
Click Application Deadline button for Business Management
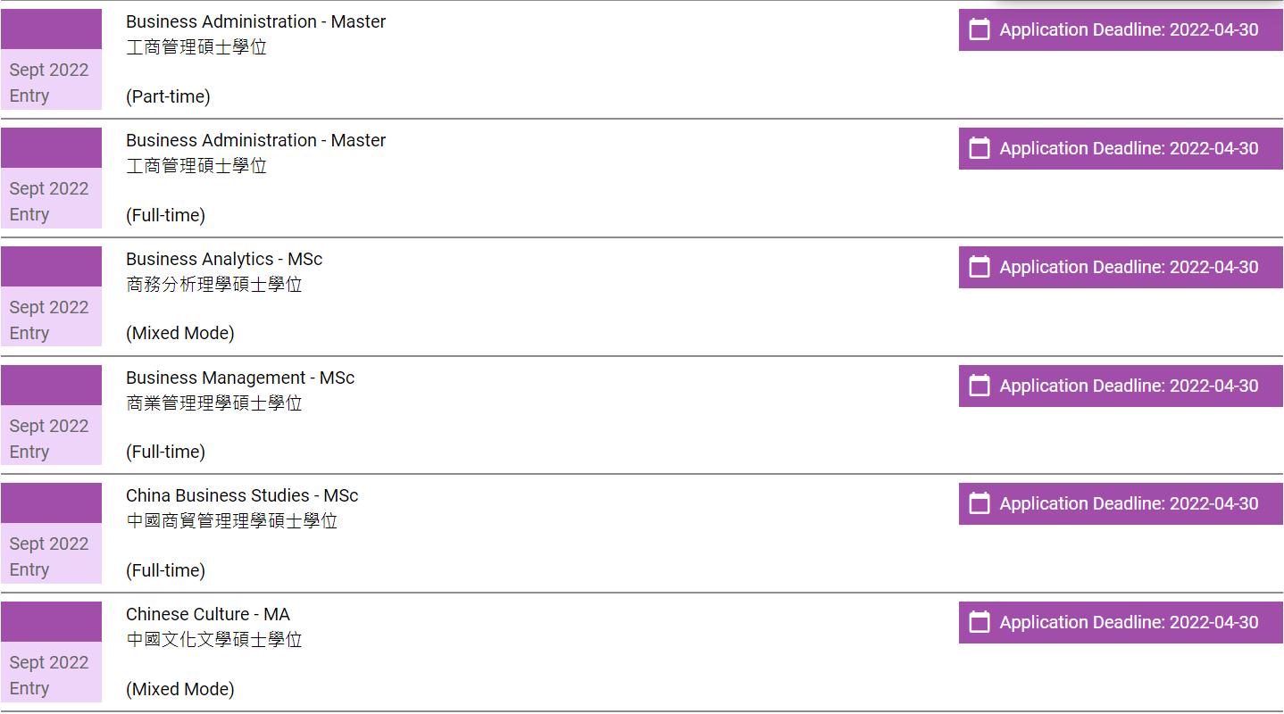1129,386
